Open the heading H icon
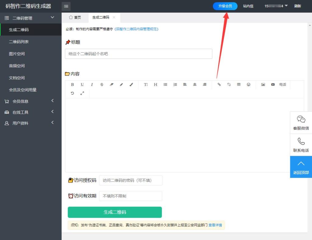This screenshot has width=312, height=240. [x=155, y=84]
